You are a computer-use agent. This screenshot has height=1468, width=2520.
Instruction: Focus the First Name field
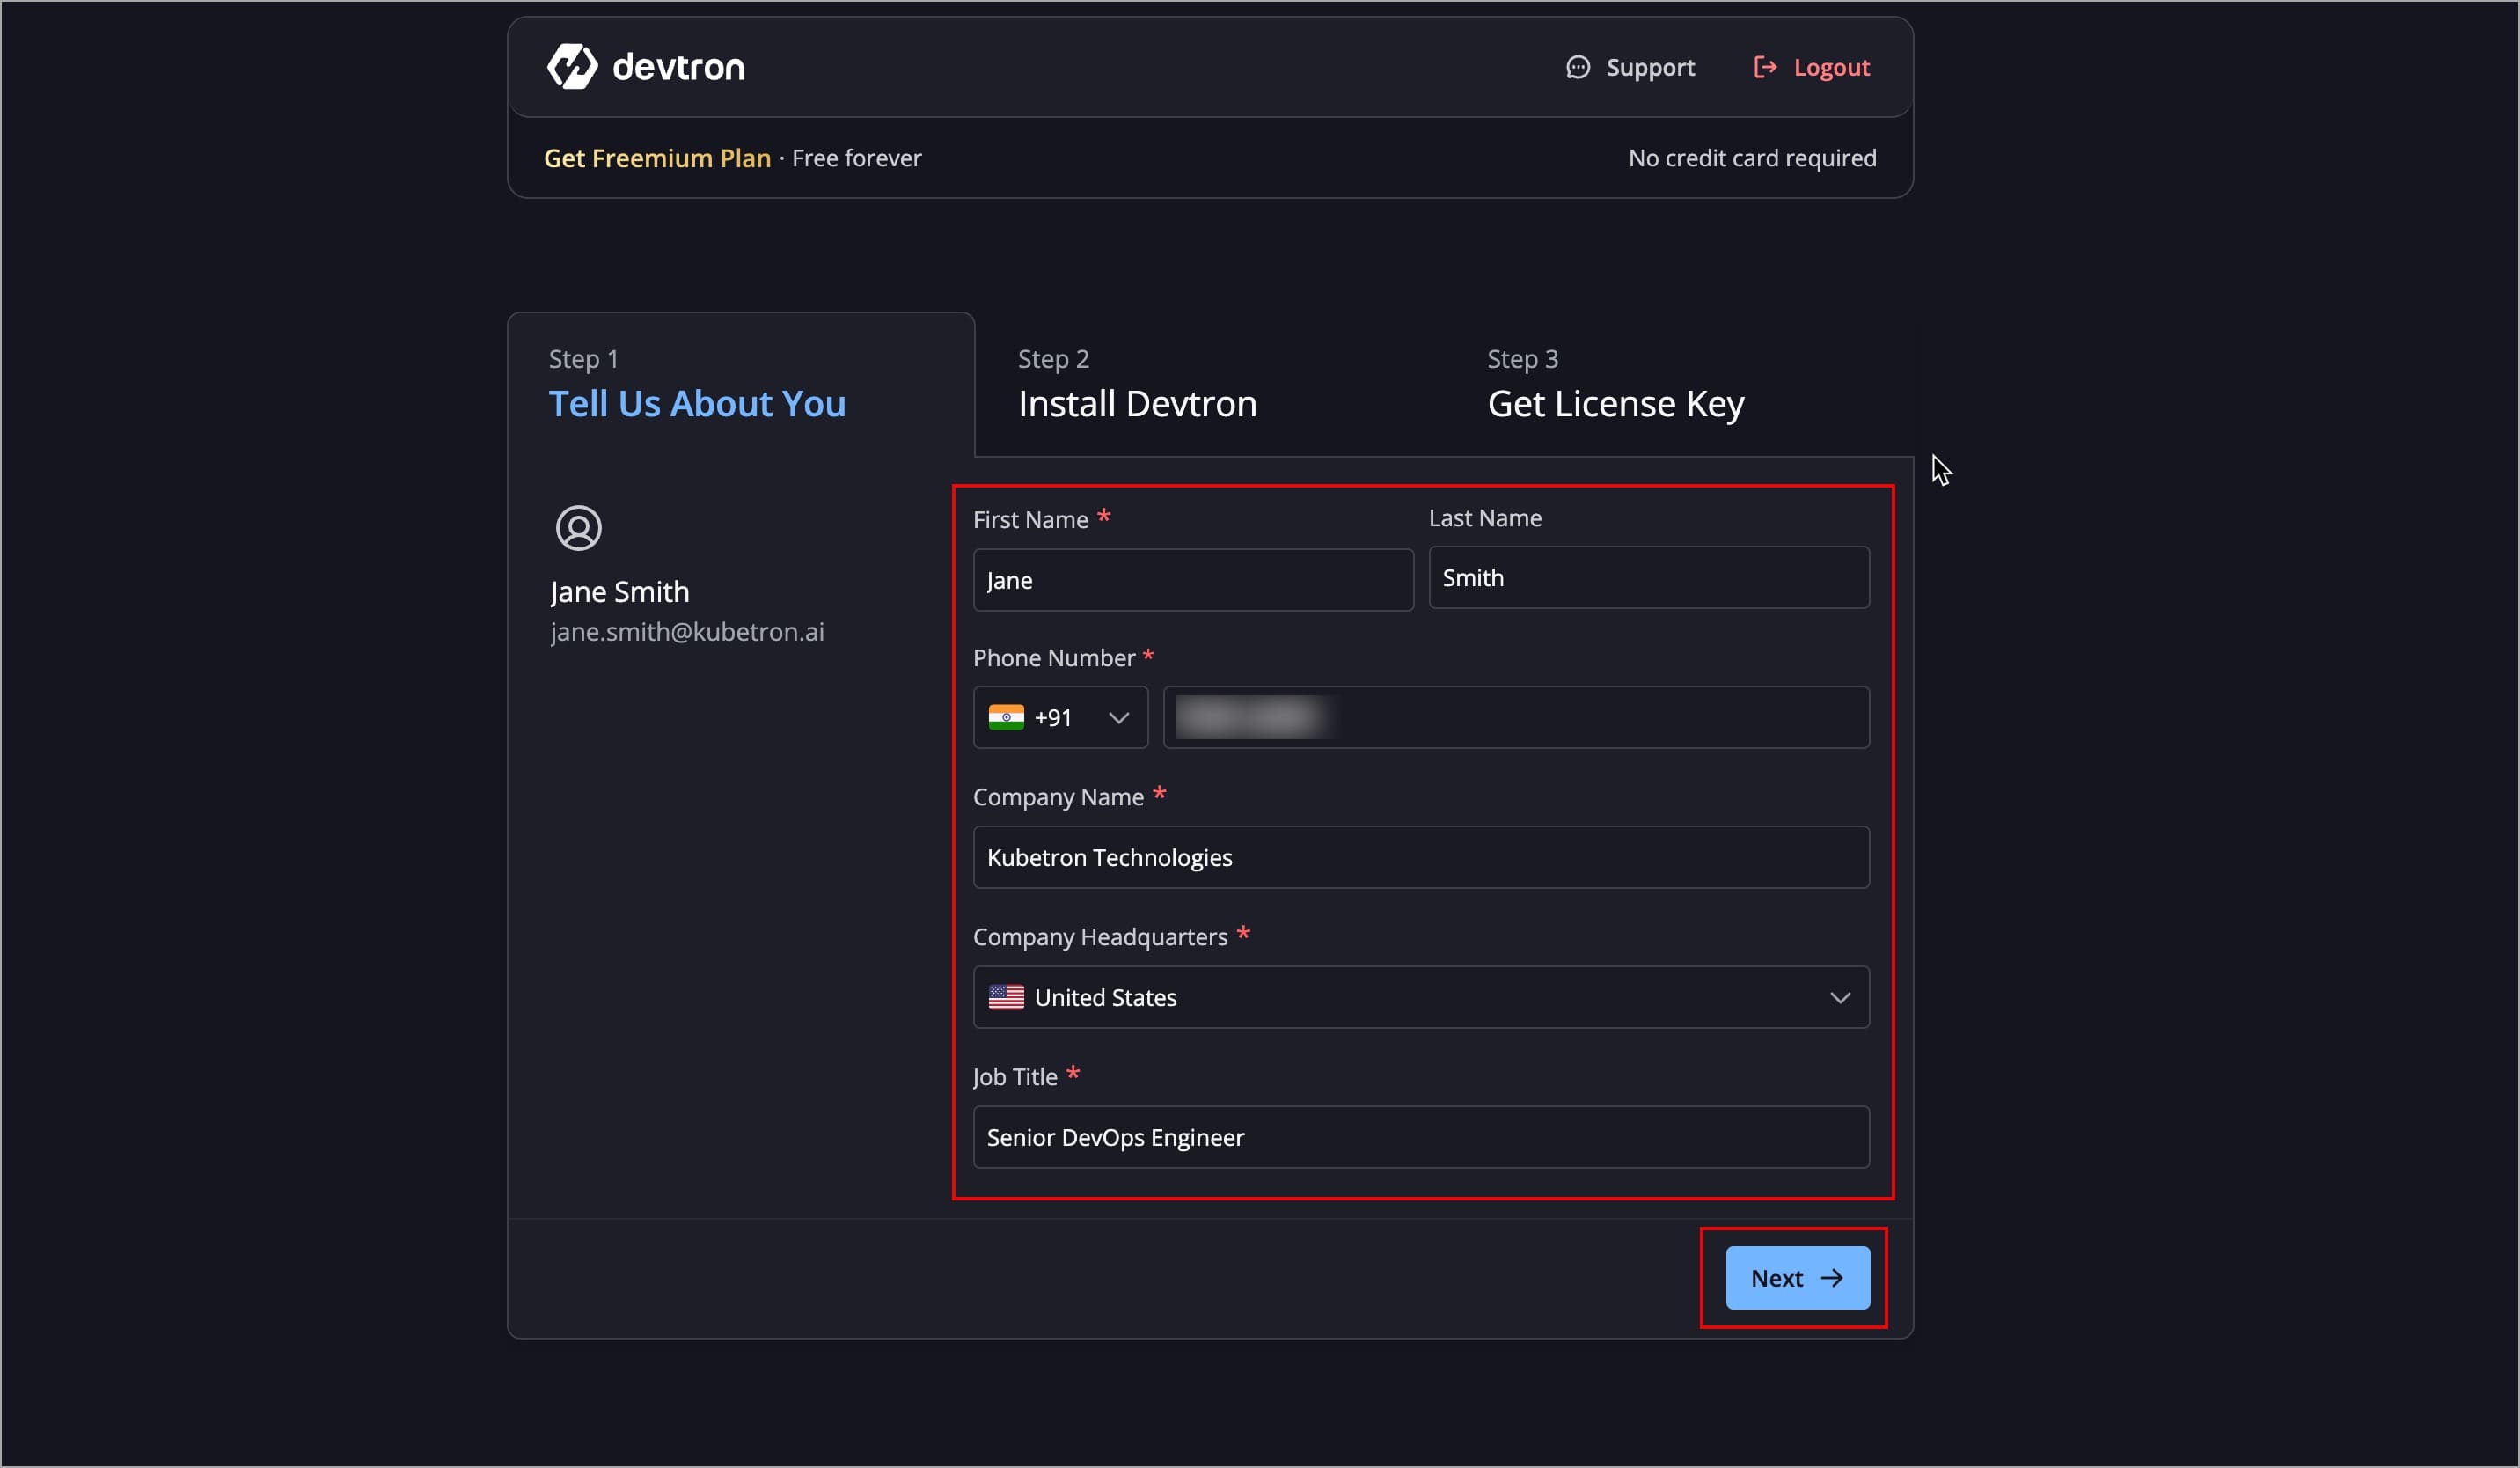(x=1193, y=580)
